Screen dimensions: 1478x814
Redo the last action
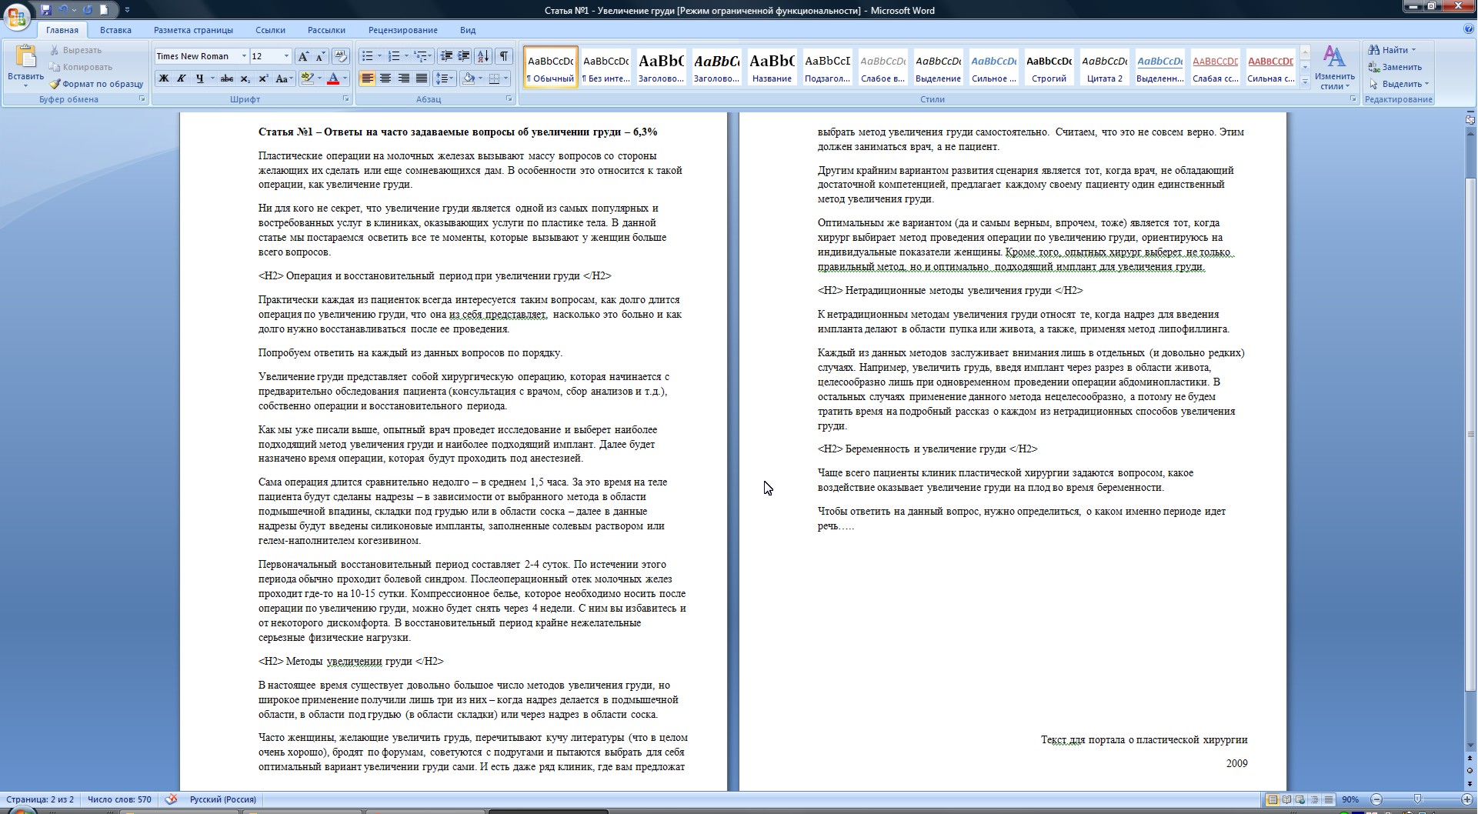tap(87, 10)
